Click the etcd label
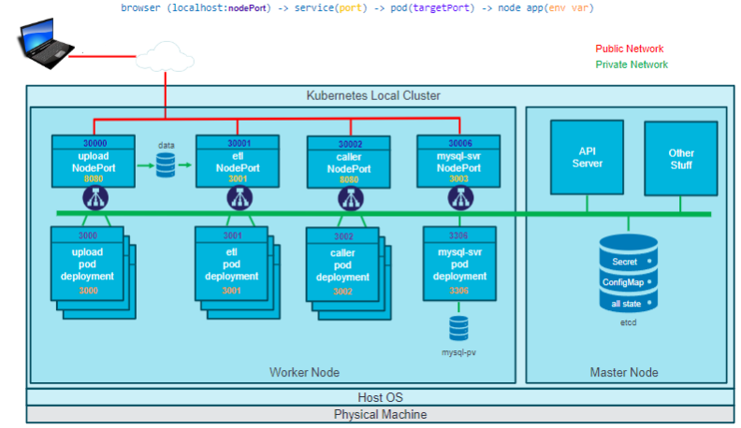 628,322
